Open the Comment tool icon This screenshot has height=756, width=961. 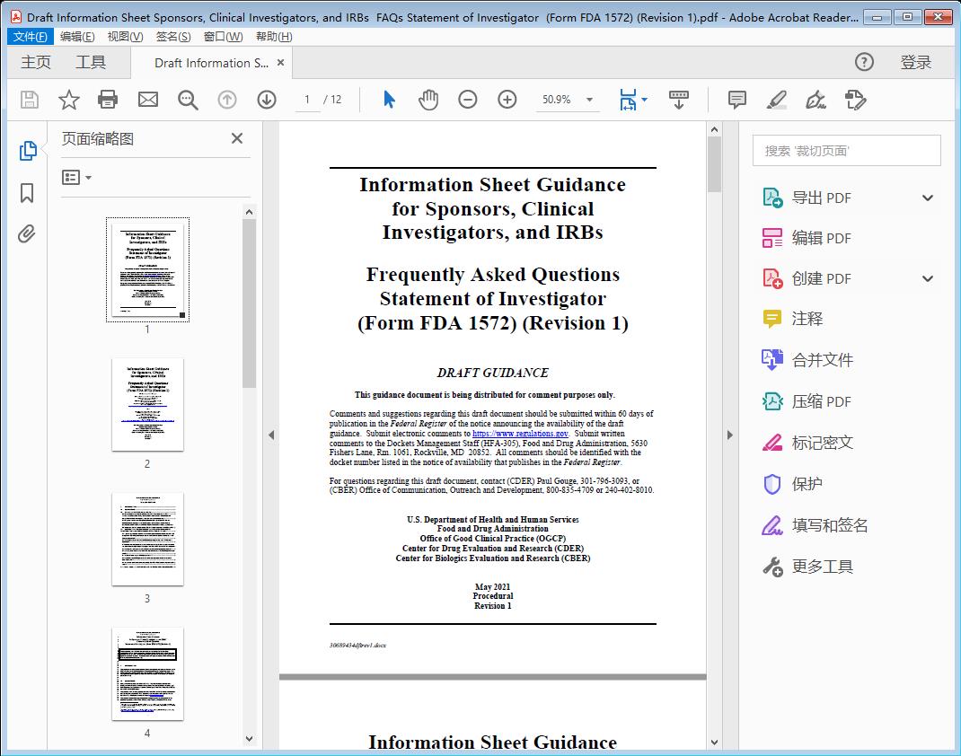click(736, 100)
